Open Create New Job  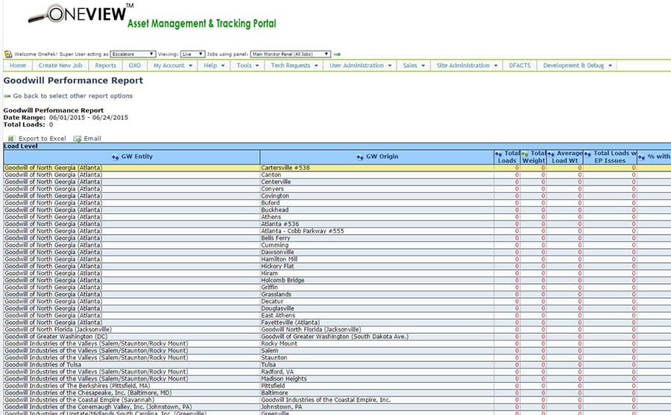[x=60, y=66]
